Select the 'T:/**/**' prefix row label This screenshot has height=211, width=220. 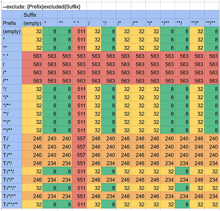pyautogui.click(x=12, y=204)
